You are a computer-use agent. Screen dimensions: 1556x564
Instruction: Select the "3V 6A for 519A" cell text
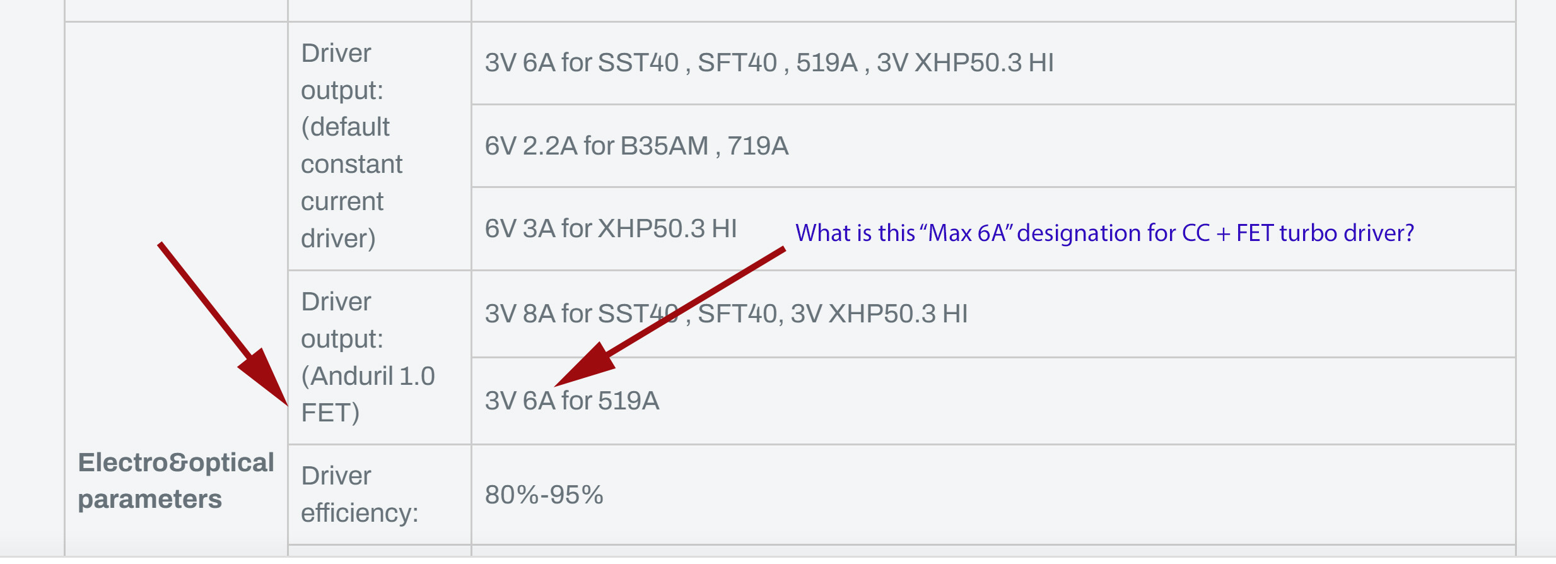coord(571,401)
